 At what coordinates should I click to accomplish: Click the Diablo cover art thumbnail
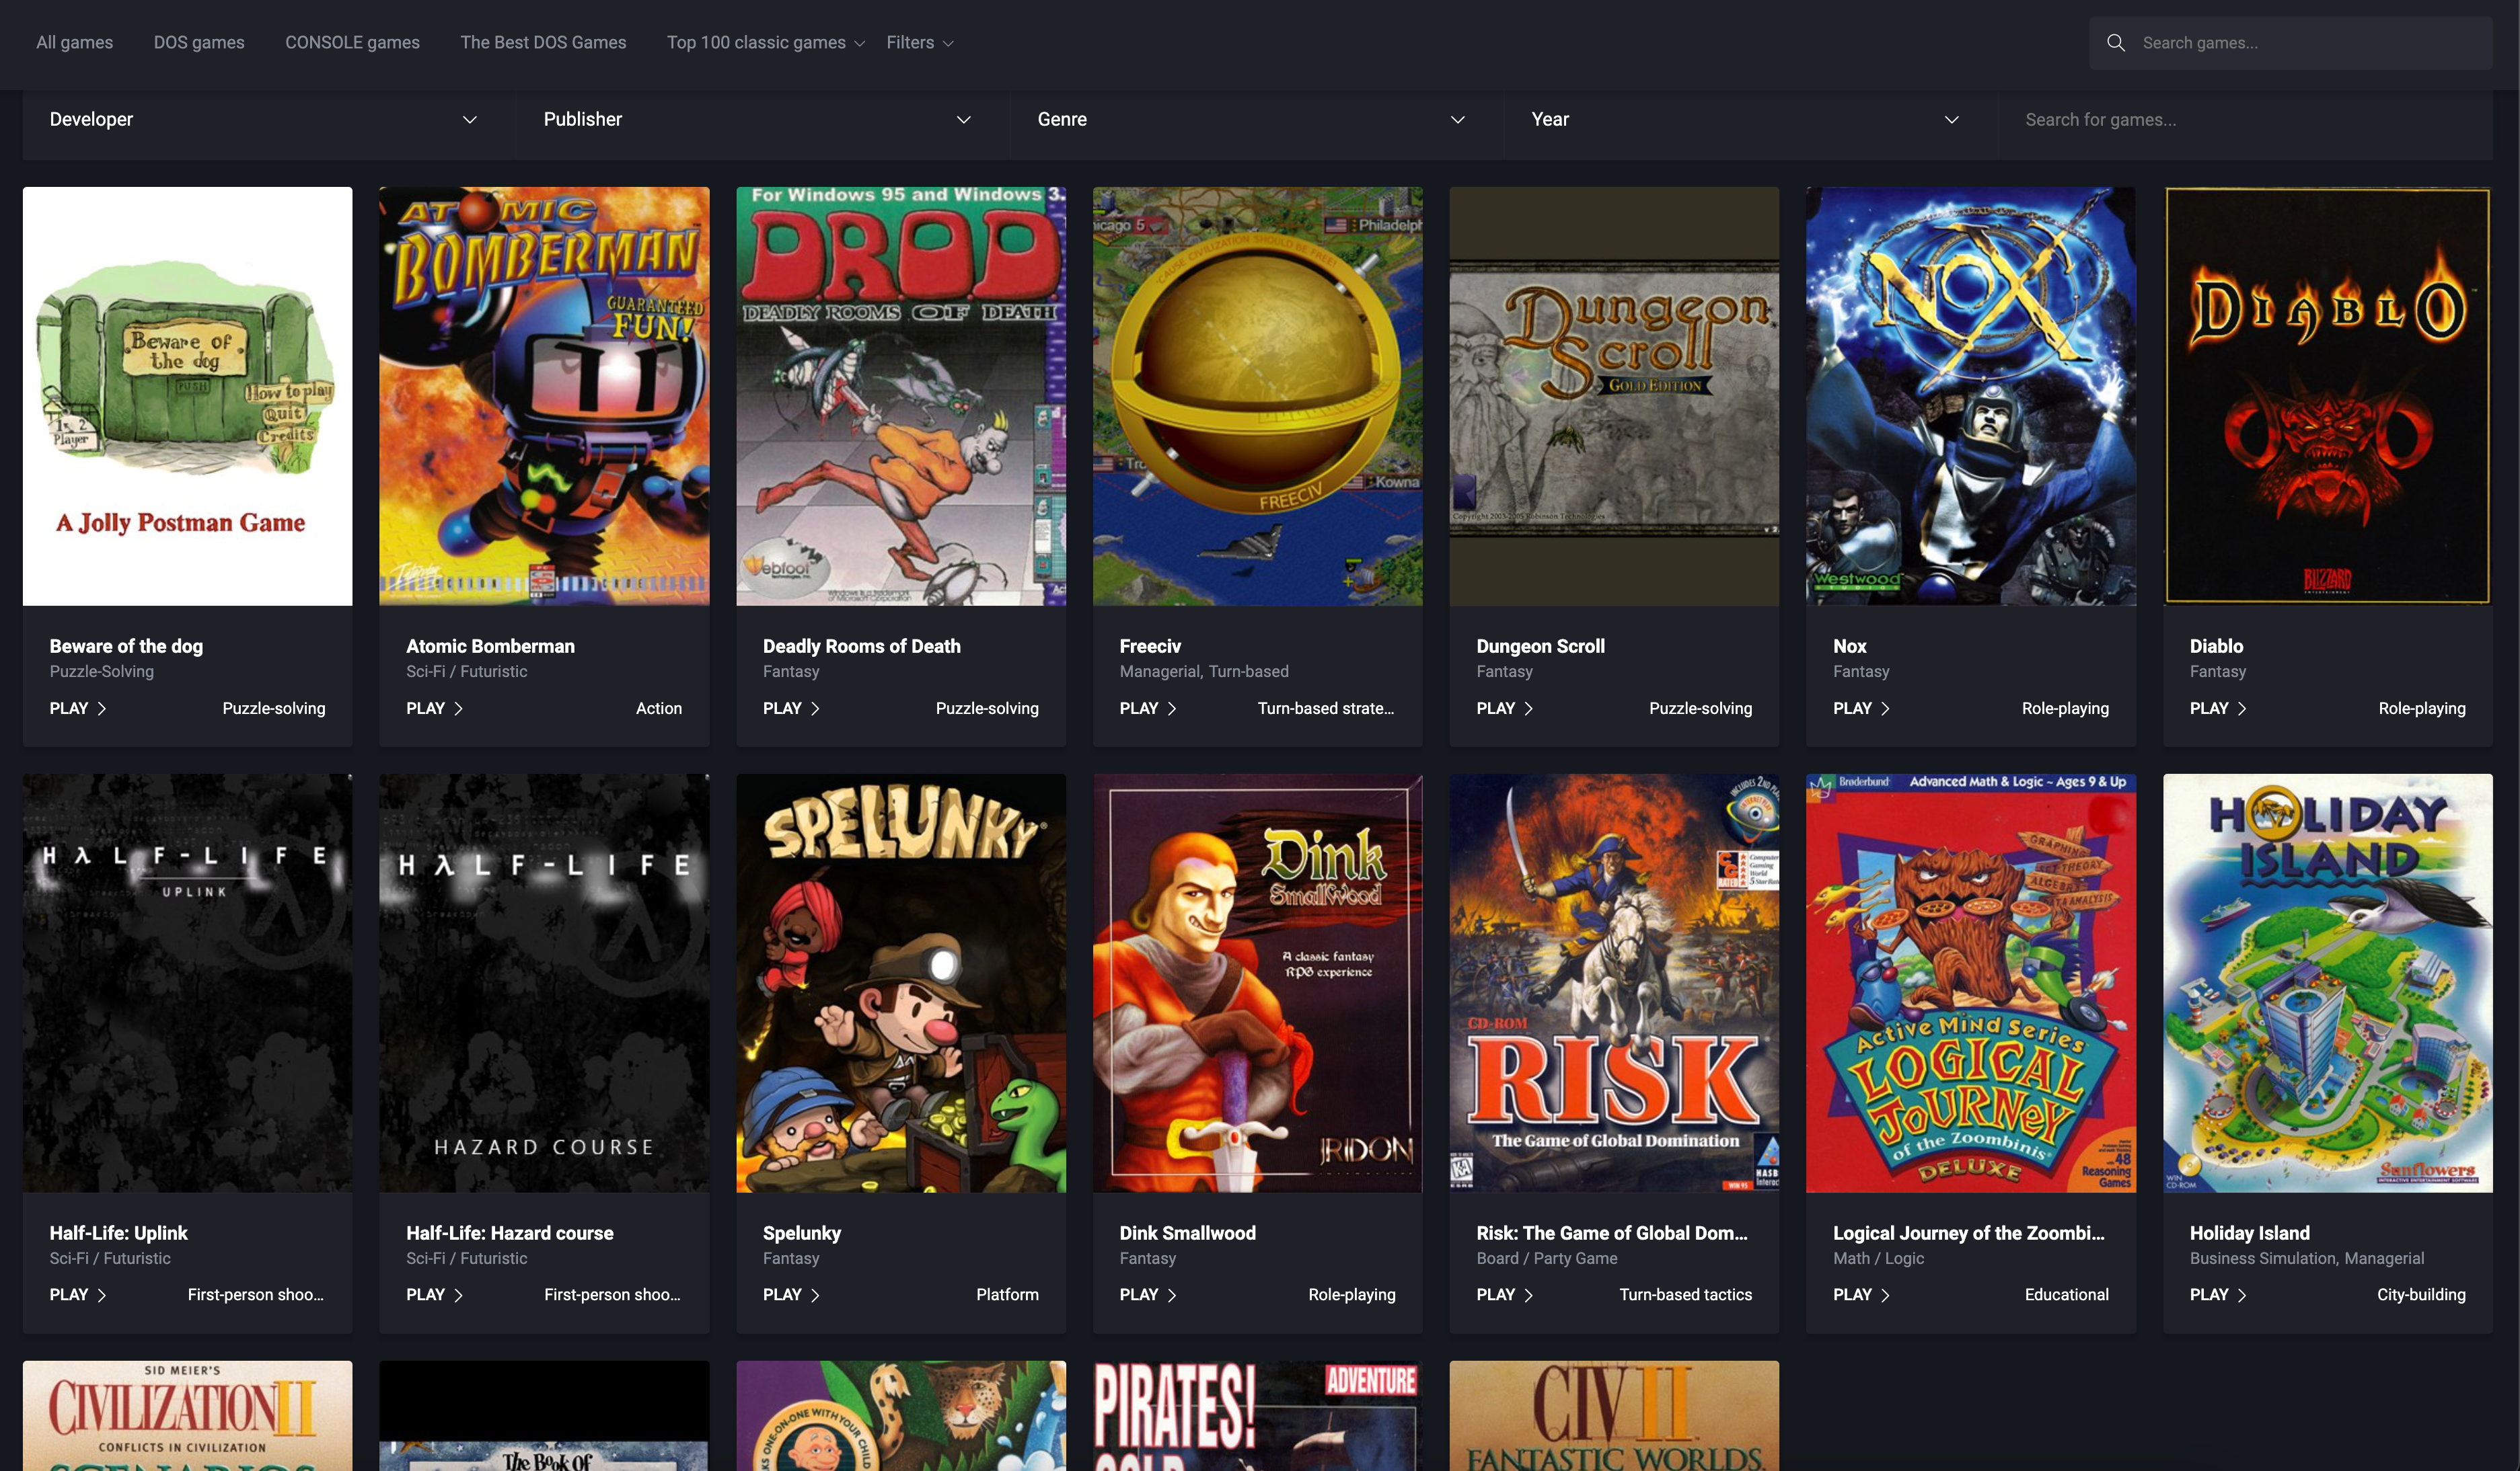pos(2326,396)
